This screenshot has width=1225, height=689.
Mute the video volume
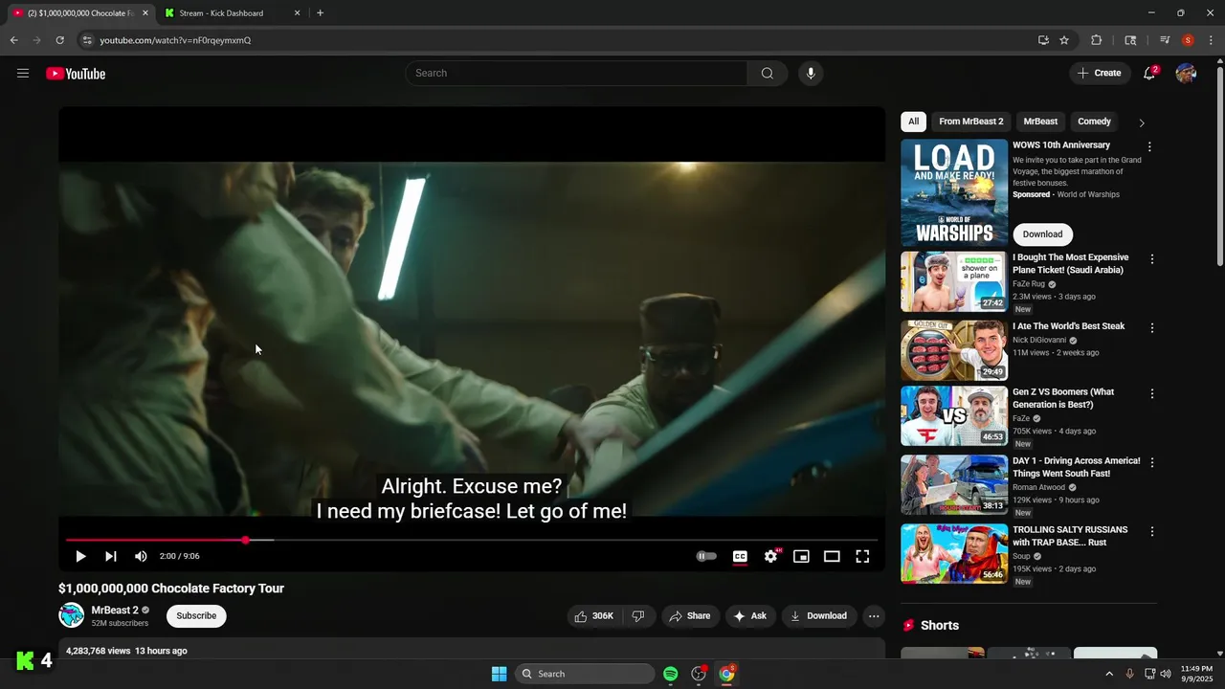[141, 556]
